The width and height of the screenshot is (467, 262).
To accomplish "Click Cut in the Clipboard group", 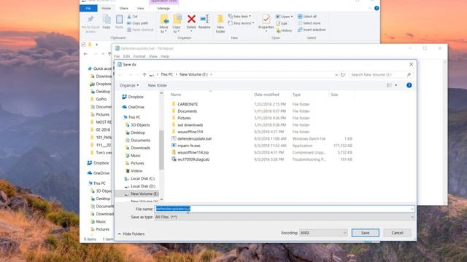I will [132, 17].
